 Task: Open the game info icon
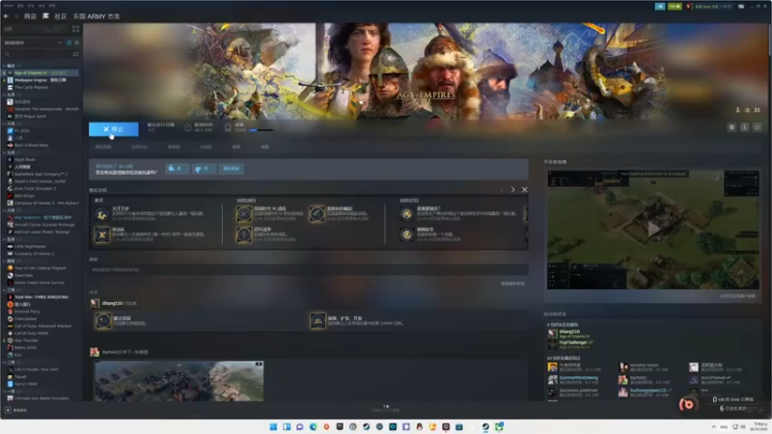744,127
